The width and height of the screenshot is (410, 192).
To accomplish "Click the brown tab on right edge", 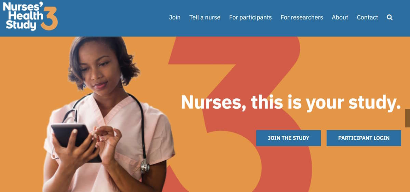I will tap(407, 118).
